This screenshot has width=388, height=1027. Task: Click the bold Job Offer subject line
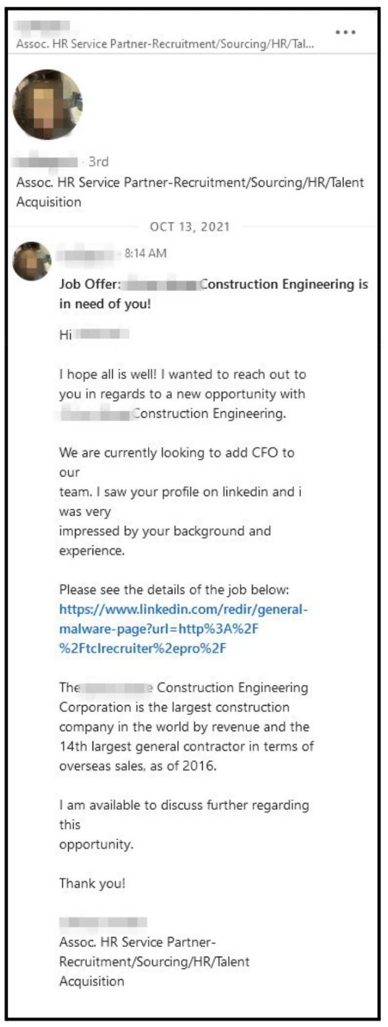[x=214, y=294]
